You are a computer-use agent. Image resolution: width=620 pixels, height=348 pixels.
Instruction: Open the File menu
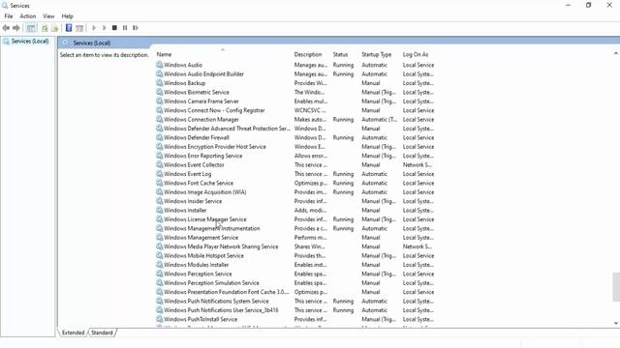[9, 16]
